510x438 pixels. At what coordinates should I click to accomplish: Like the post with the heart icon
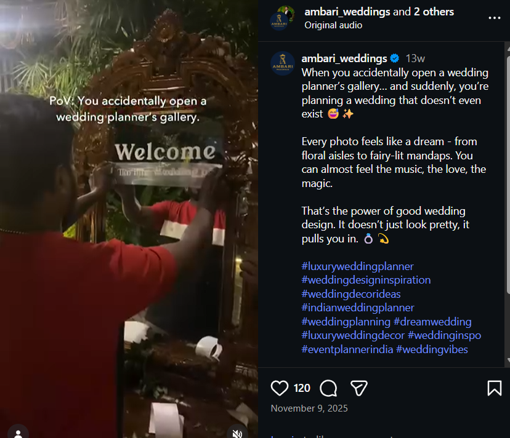tap(280, 388)
